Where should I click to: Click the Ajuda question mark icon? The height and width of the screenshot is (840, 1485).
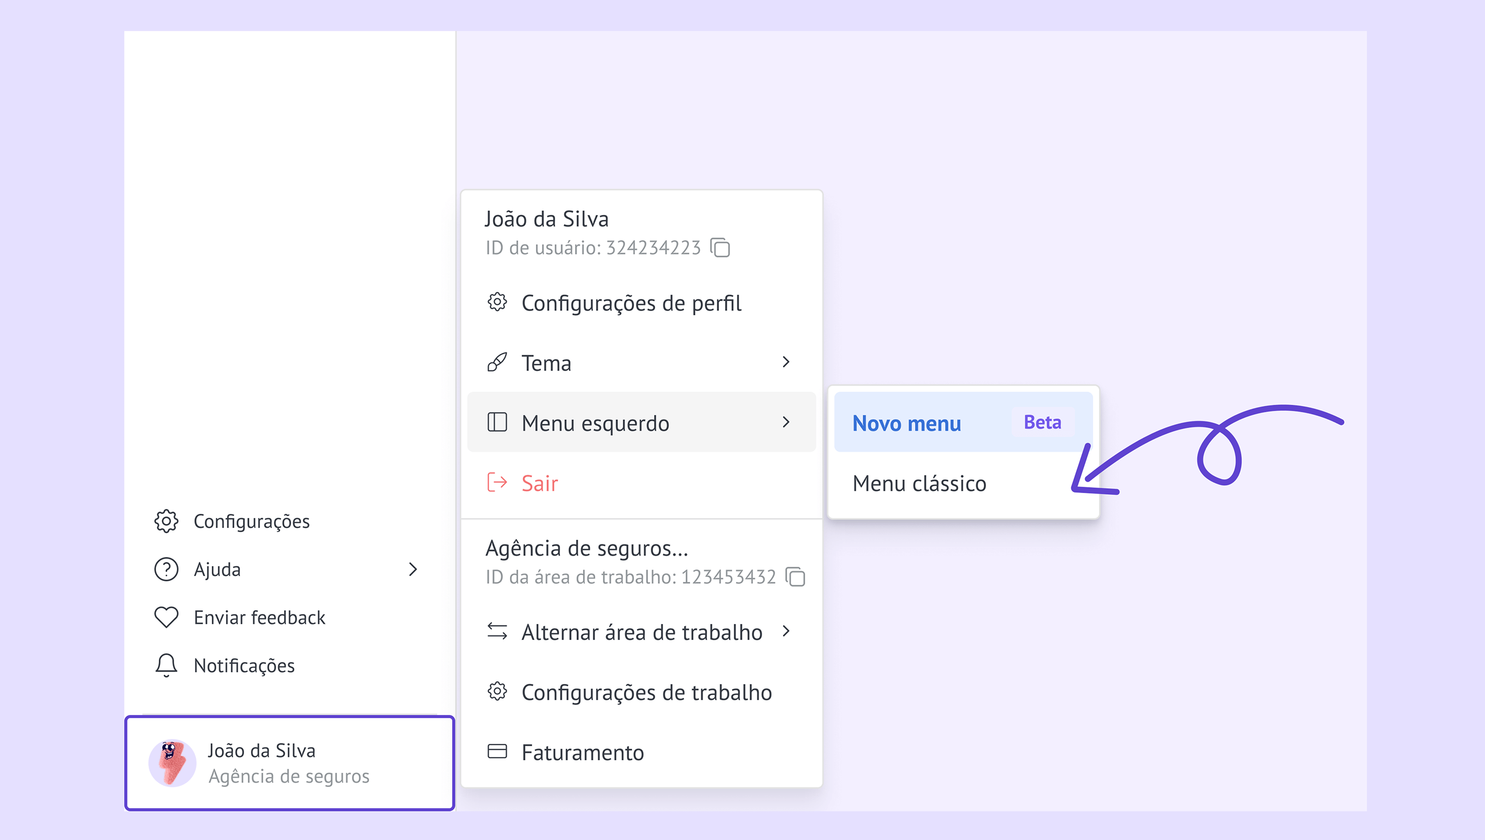tap(167, 569)
